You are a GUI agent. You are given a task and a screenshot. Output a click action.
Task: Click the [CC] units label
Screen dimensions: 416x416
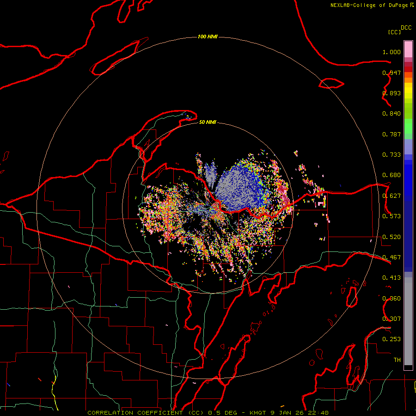coord(395,32)
